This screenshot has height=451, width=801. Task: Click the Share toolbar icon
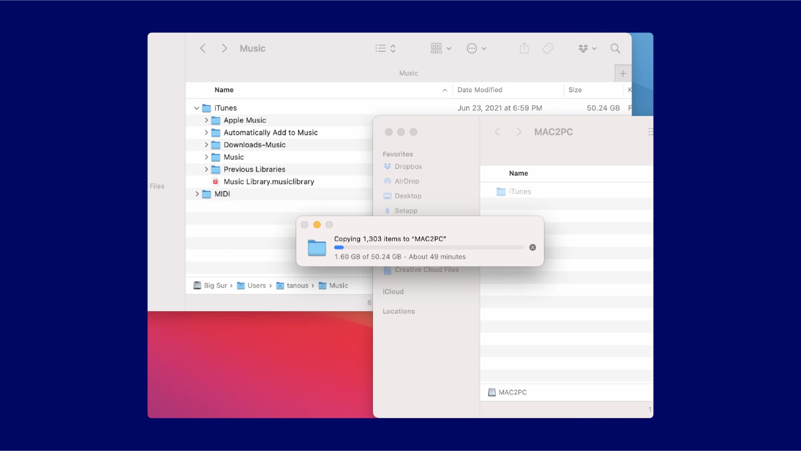coord(524,48)
